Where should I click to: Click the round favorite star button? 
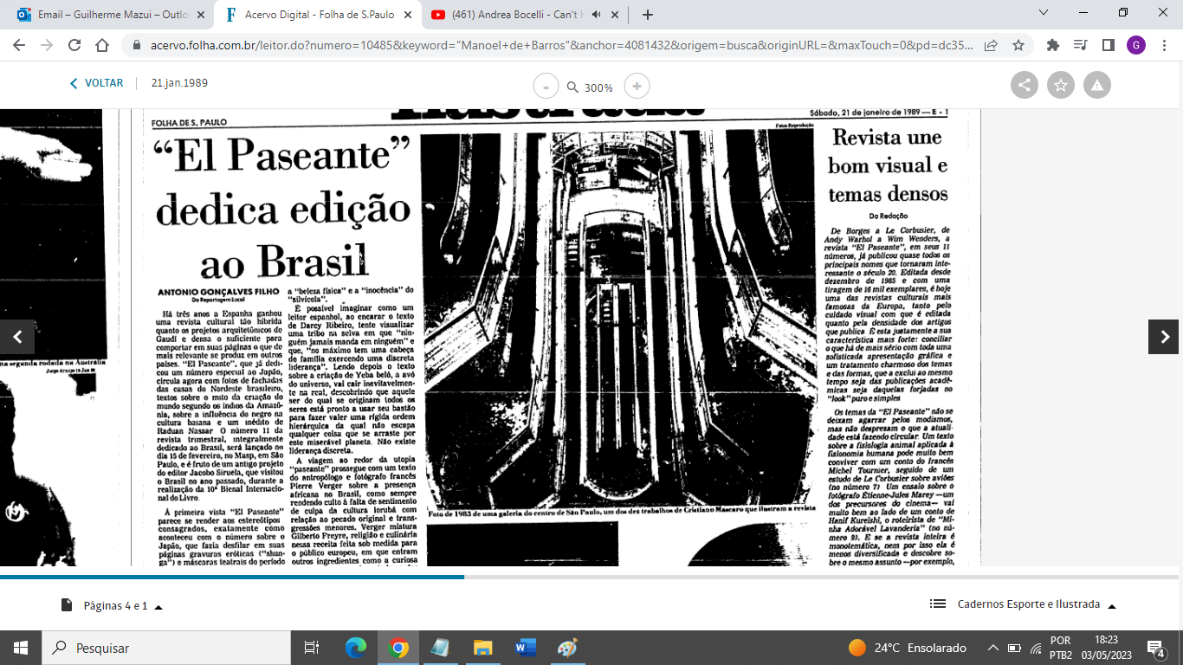pos(1061,85)
